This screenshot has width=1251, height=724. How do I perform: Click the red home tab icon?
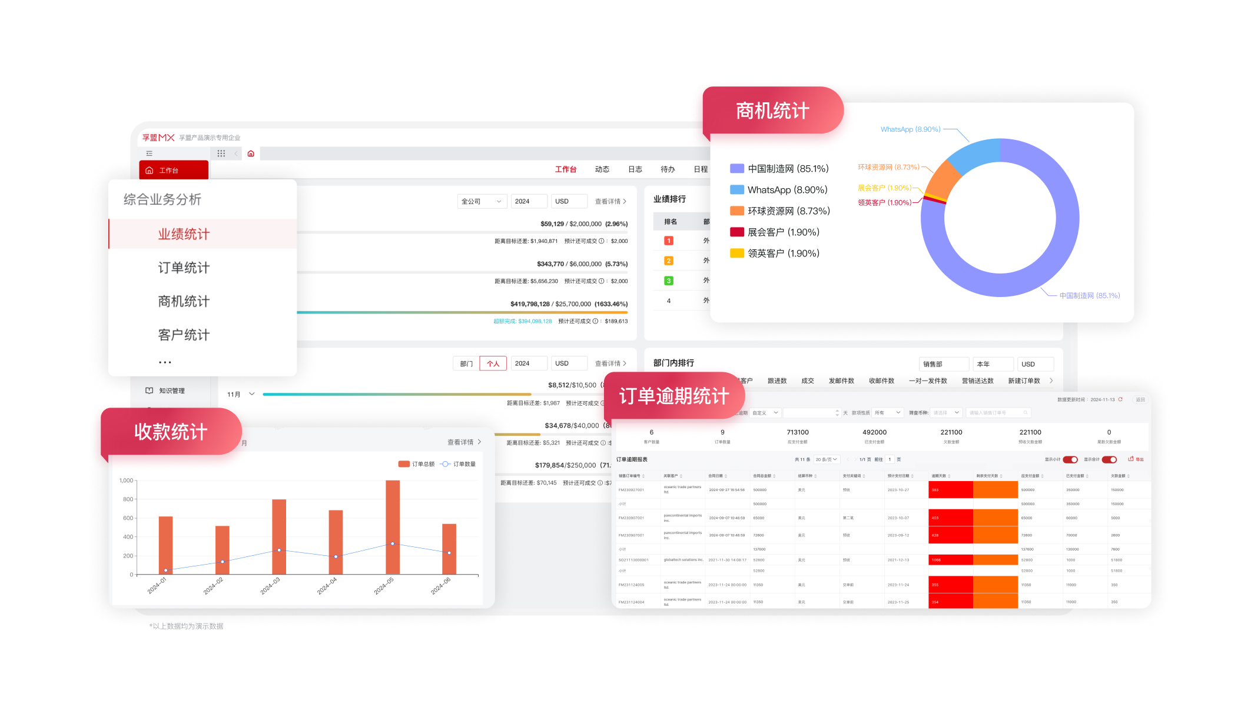click(x=251, y=154)
